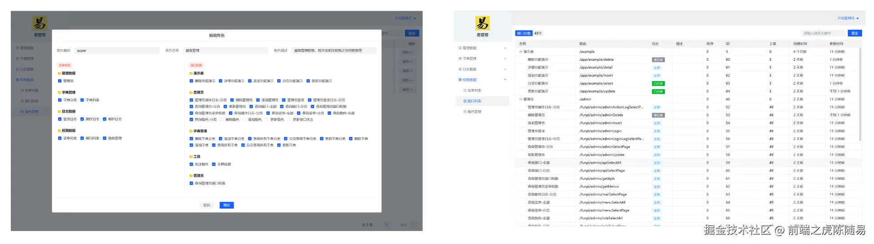Click the table's vertical scrollbar on API list page
Screen dimensions: 874x244
pos(860,95)
